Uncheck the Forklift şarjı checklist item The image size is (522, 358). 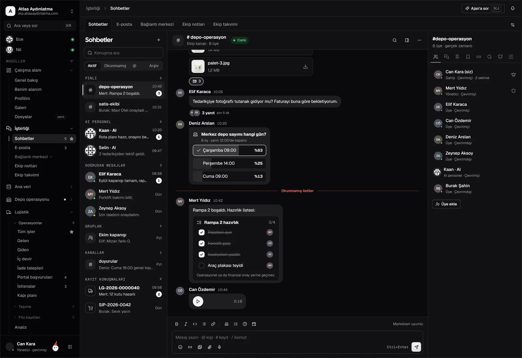pyautogui.click(x=202, y=243)
